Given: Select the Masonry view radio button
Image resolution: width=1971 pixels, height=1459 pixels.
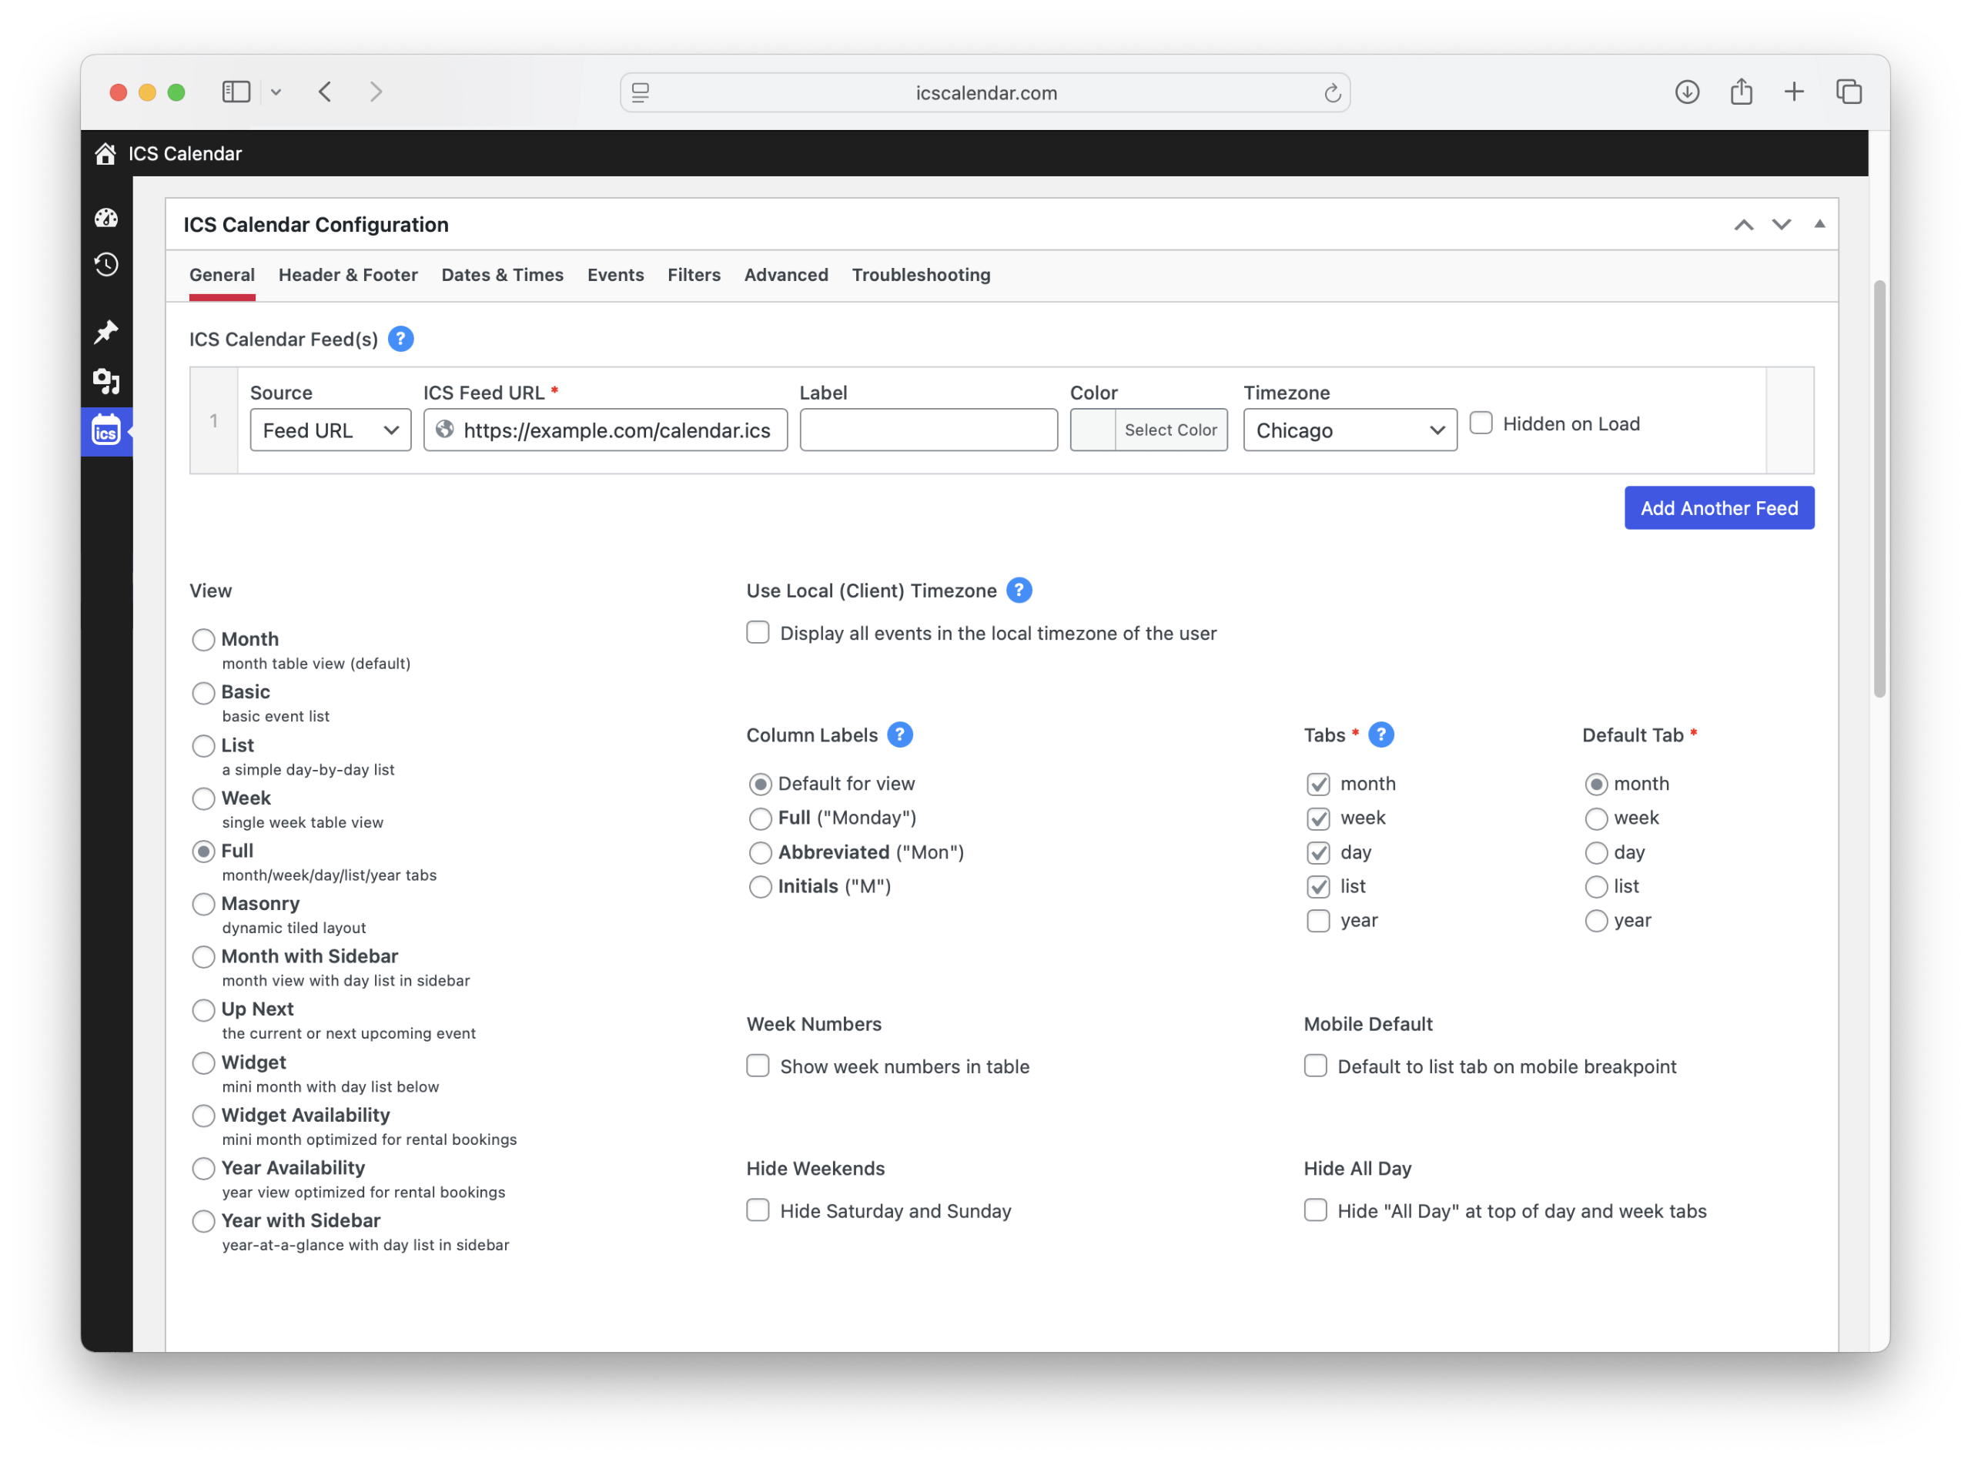Looking at the screenshot, I should coord(203,905).
